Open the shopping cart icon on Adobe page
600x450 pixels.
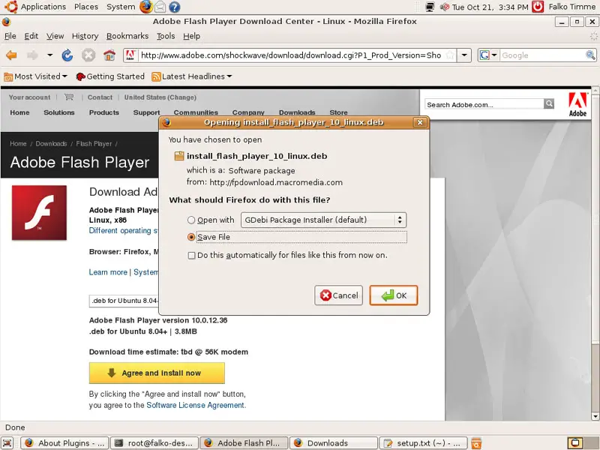tap(69, 97)
